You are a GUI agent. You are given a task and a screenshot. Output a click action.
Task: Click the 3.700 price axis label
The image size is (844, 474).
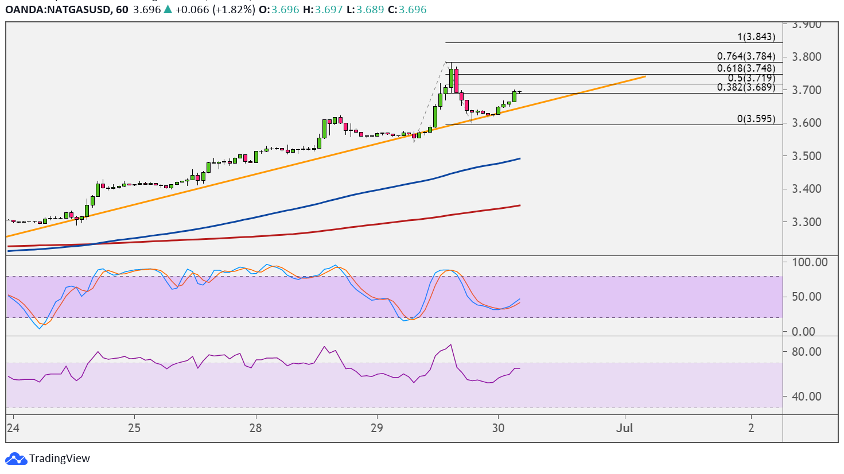807,90
